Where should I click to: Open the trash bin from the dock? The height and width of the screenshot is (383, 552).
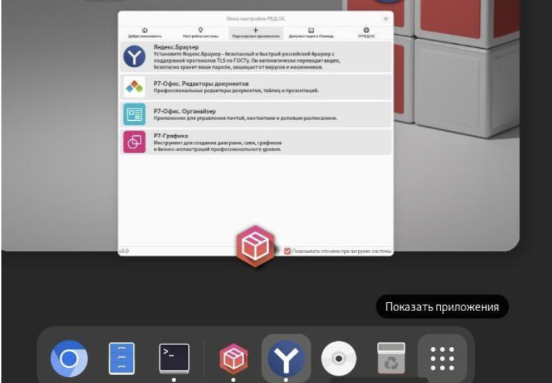click(x=391, y=358)
